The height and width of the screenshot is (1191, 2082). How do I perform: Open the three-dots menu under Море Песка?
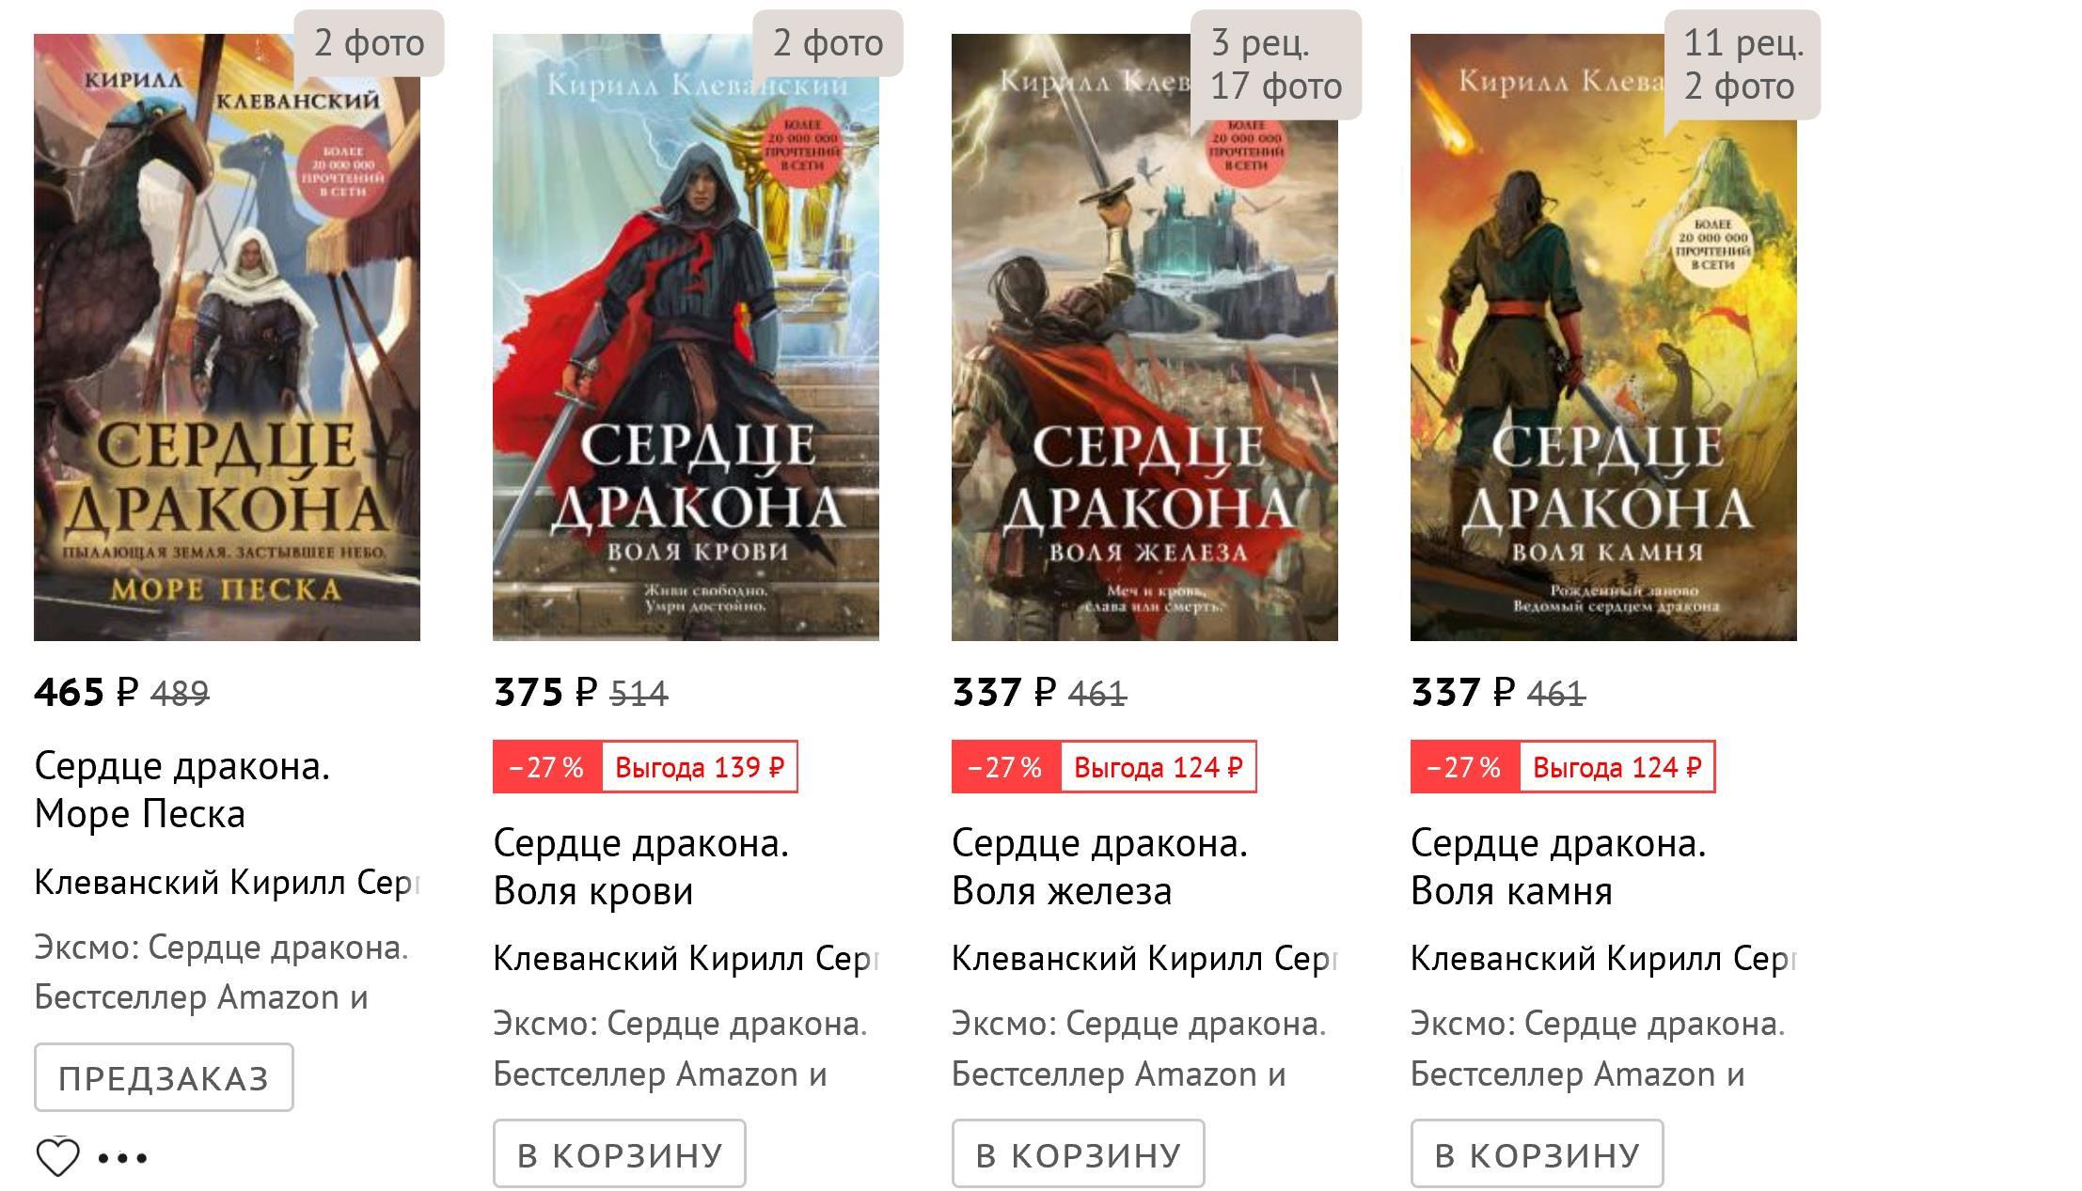click(x=122, y=1158)
